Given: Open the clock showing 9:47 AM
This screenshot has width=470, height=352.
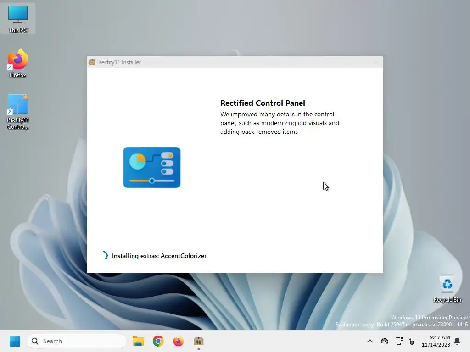Looking at the screenshot, I should 436,341.
